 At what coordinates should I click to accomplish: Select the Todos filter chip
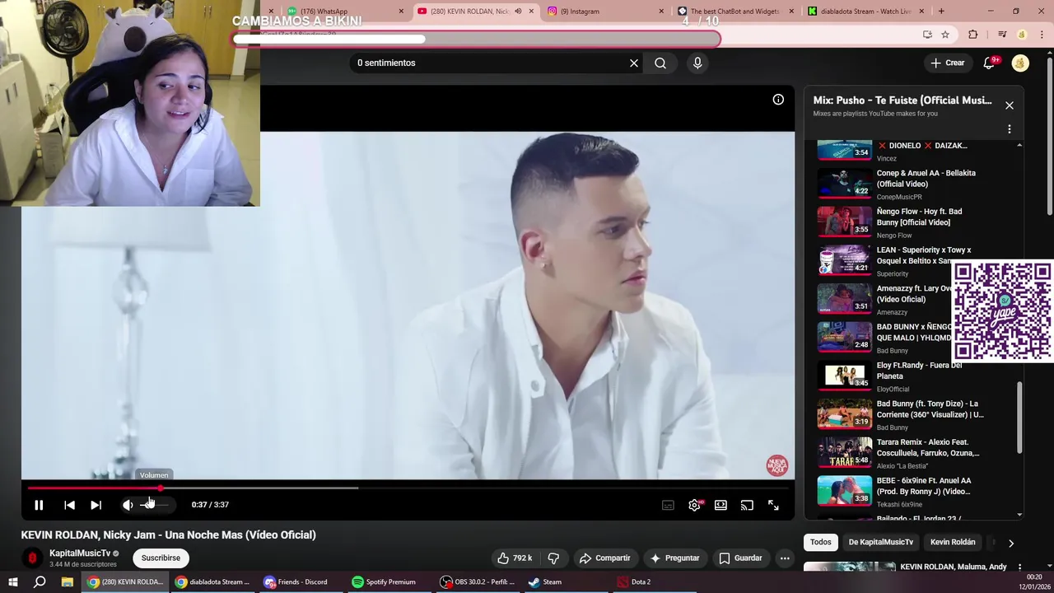[820, 542]
